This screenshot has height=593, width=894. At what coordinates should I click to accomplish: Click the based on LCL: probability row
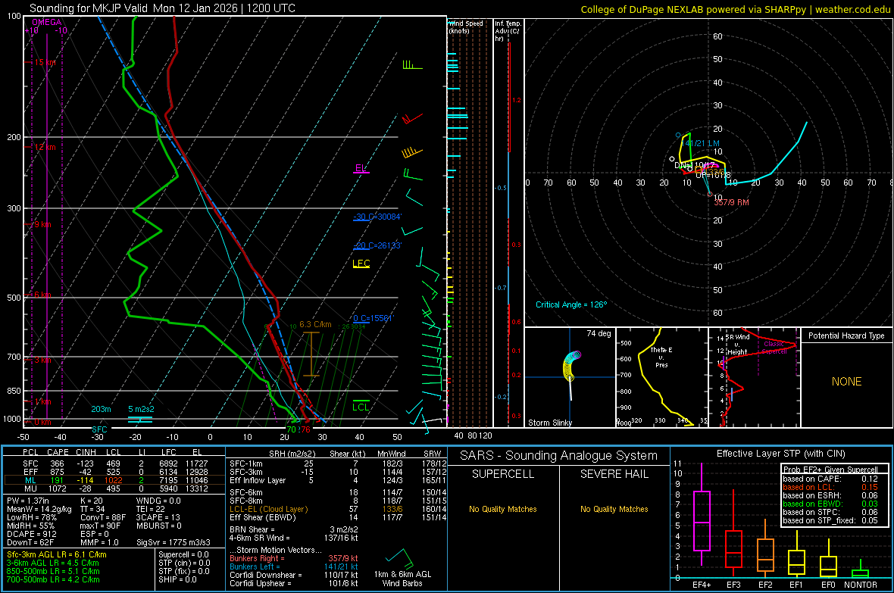pos(830,487)
